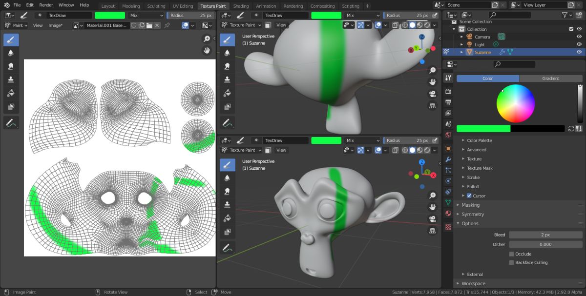The height and width of the screenshot is (296, 586).
Task: Select the Soften tool in the lower 3D viewport
Action: [227, 178]
